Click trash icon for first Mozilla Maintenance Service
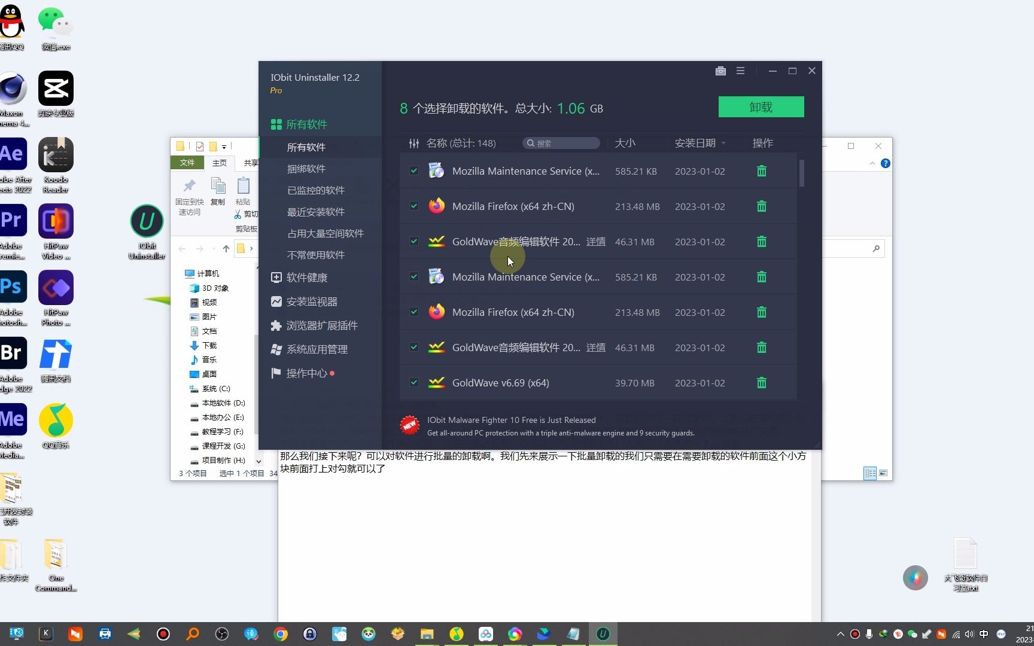 point(761,171)
